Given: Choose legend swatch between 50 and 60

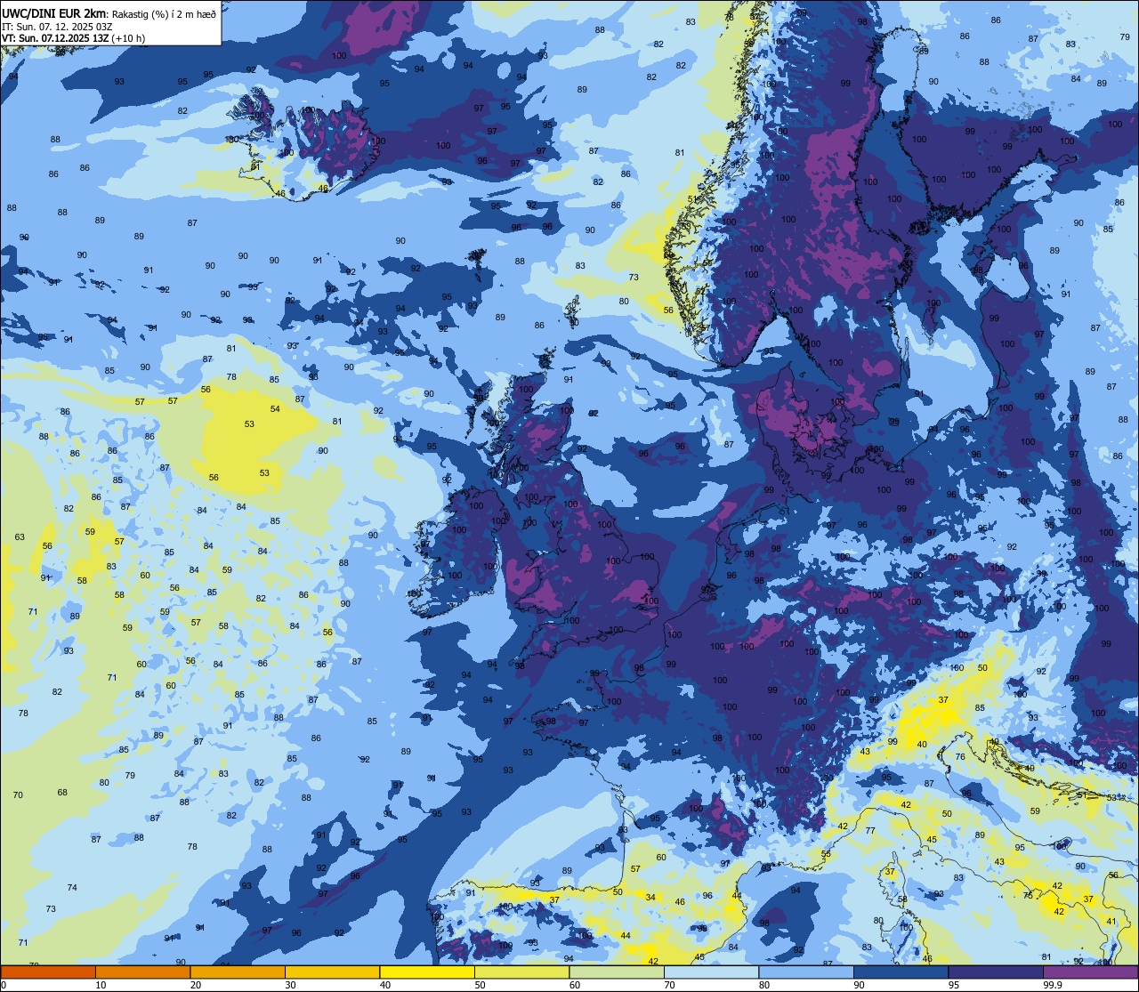Looking at the screenshot, I should coord(521,972).
